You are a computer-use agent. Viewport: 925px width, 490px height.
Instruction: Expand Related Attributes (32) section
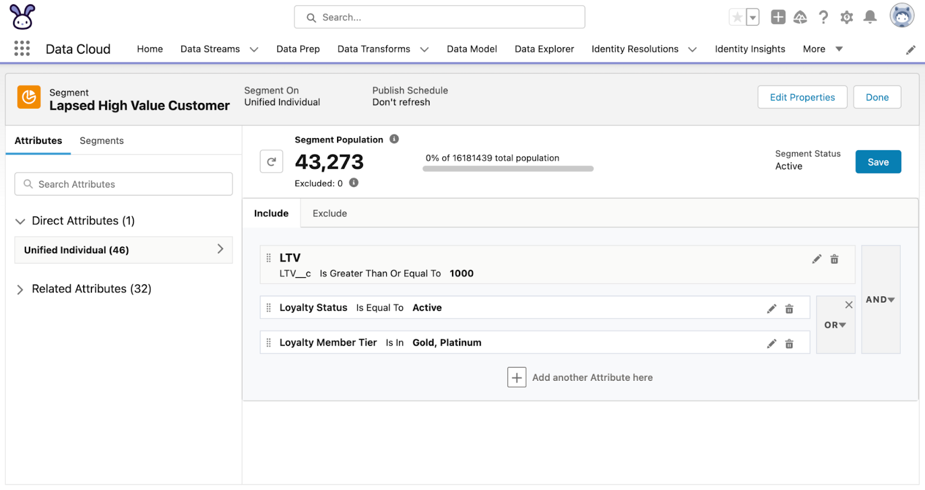20,289
